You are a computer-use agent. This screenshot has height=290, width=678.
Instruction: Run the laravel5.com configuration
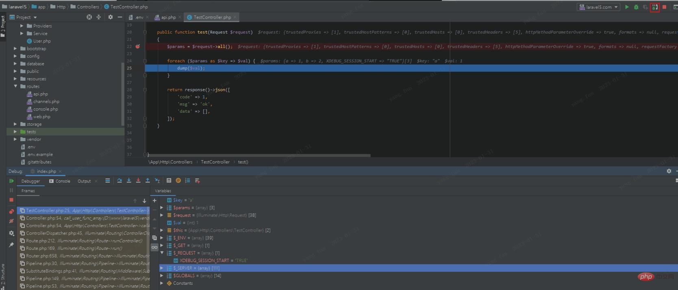tap(627, 7)
